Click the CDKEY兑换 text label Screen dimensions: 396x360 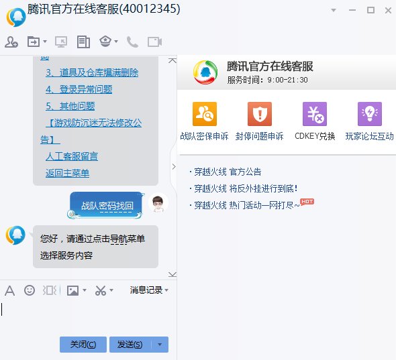(x=315, y=136)
